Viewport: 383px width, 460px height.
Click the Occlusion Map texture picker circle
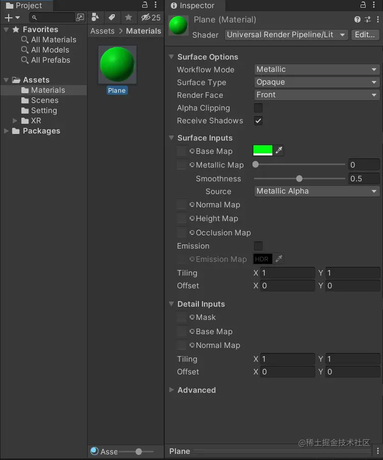coord(192,232)
